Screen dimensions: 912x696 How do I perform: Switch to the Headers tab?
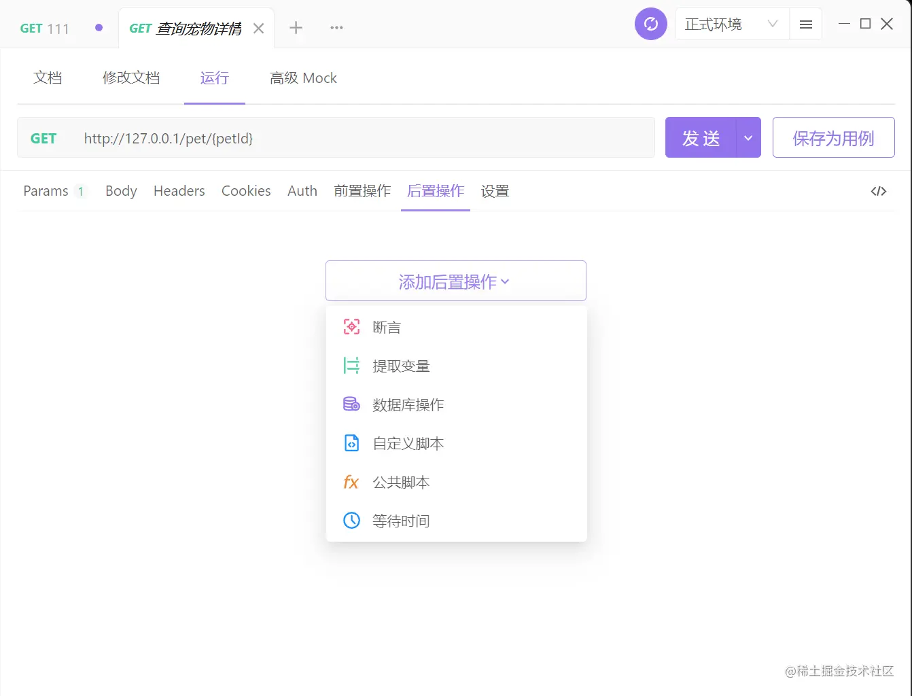[179, 191]
